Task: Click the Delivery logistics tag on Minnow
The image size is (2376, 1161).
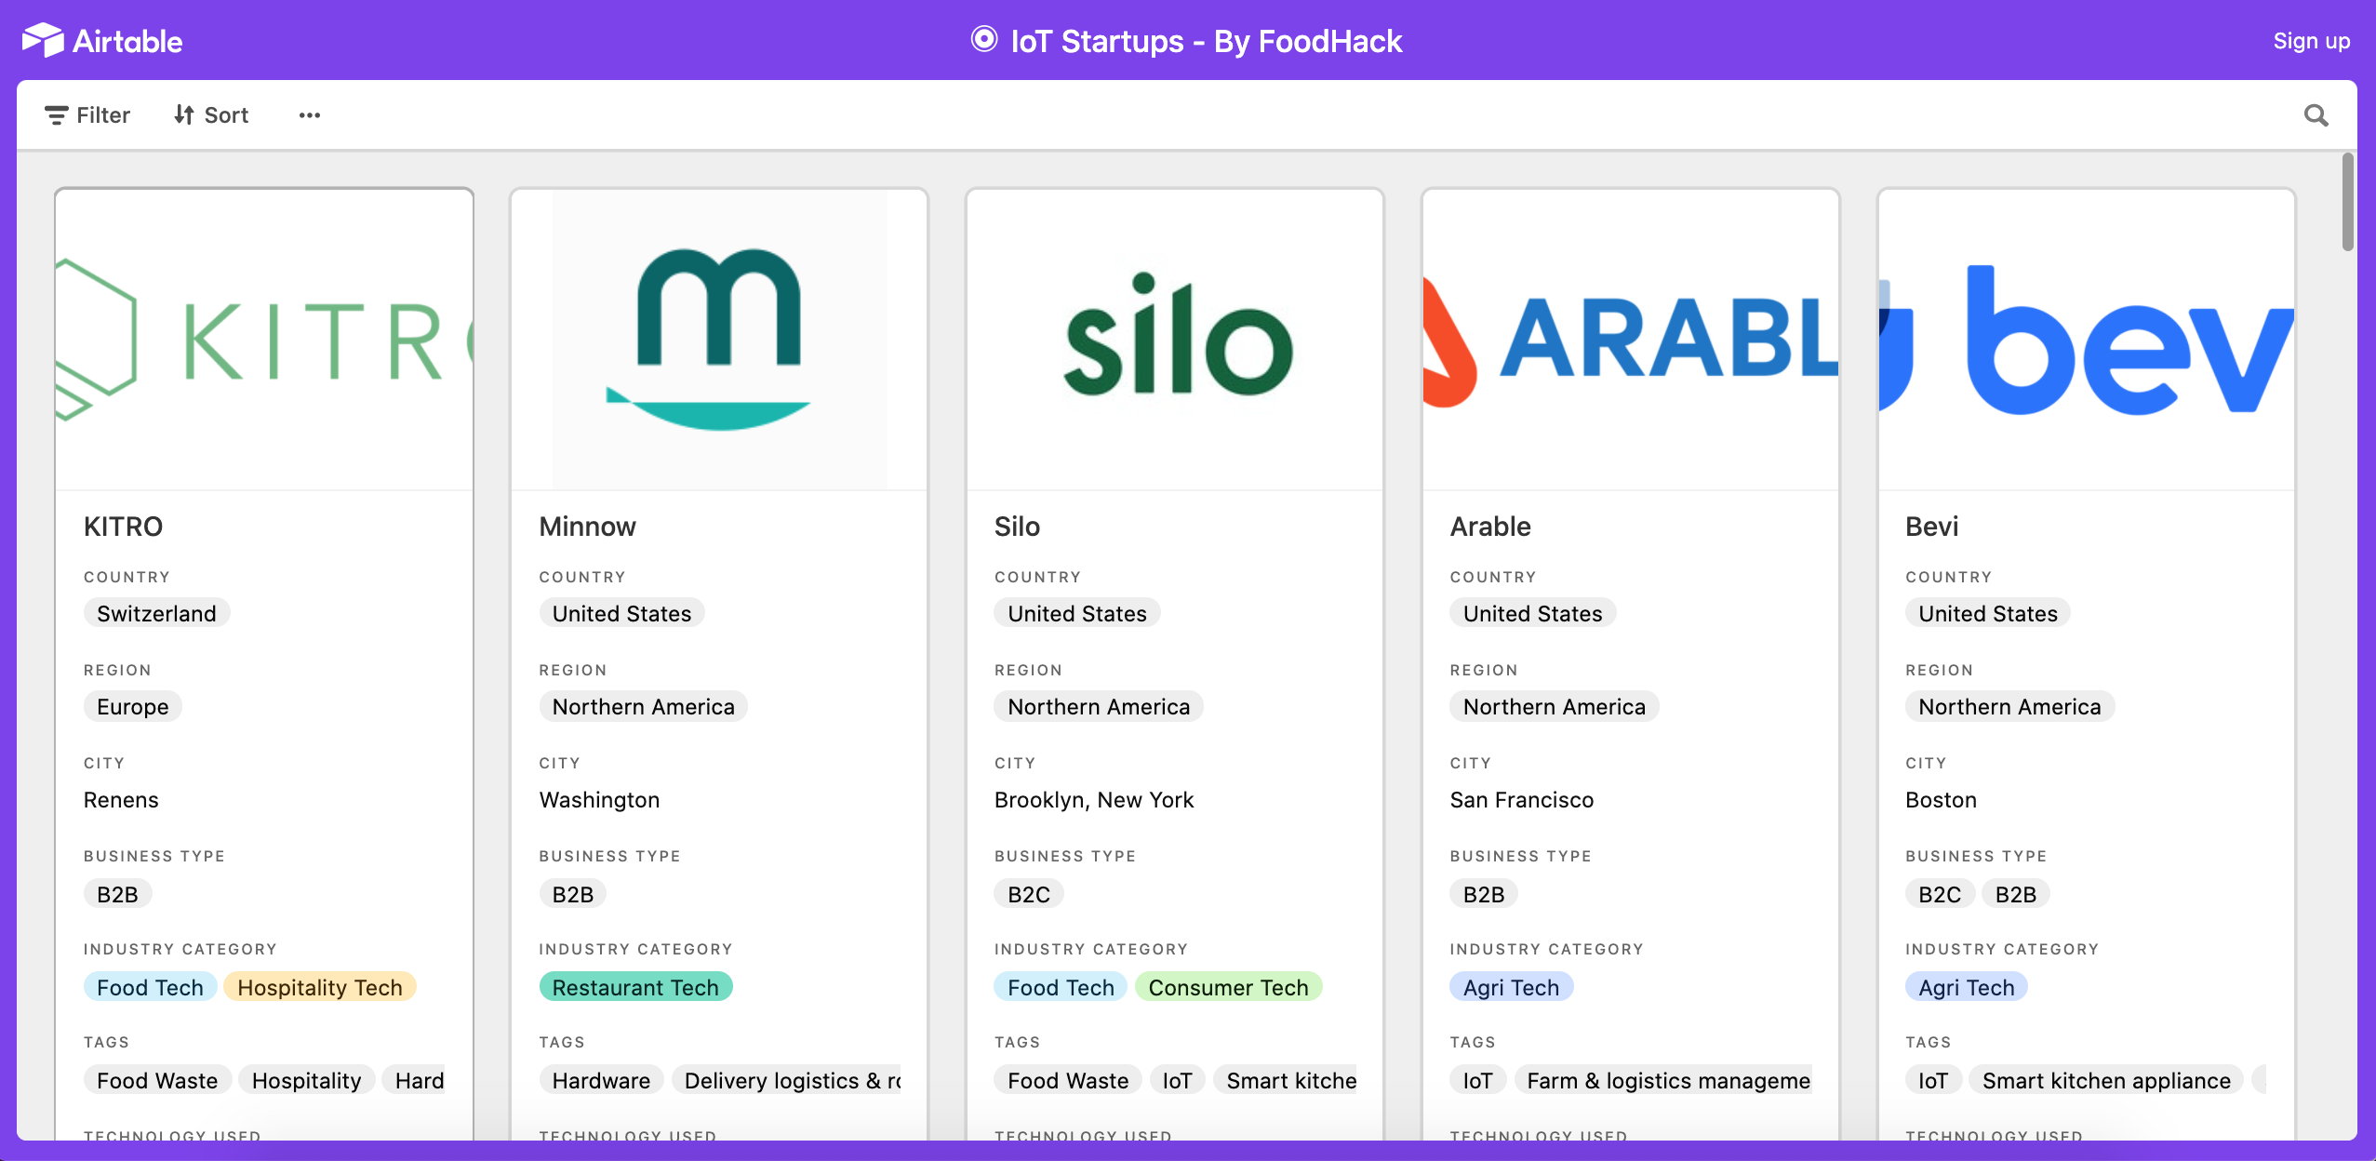Action: tap(787, 1080)
